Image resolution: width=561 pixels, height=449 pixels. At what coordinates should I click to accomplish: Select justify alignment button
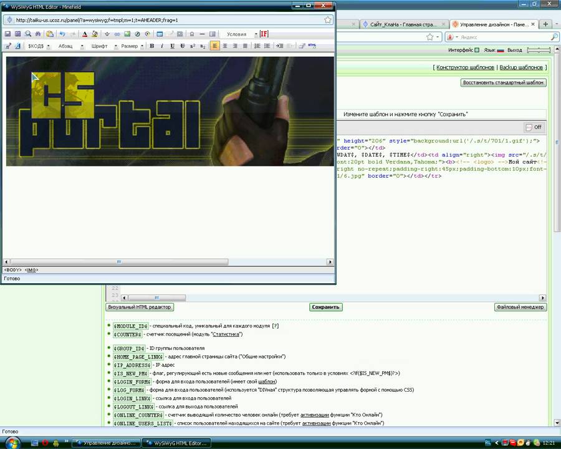[245, 46]
